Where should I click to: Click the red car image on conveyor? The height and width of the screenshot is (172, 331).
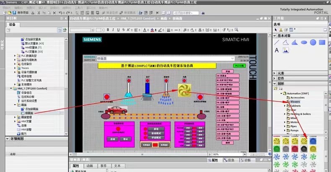coord(117,110)
